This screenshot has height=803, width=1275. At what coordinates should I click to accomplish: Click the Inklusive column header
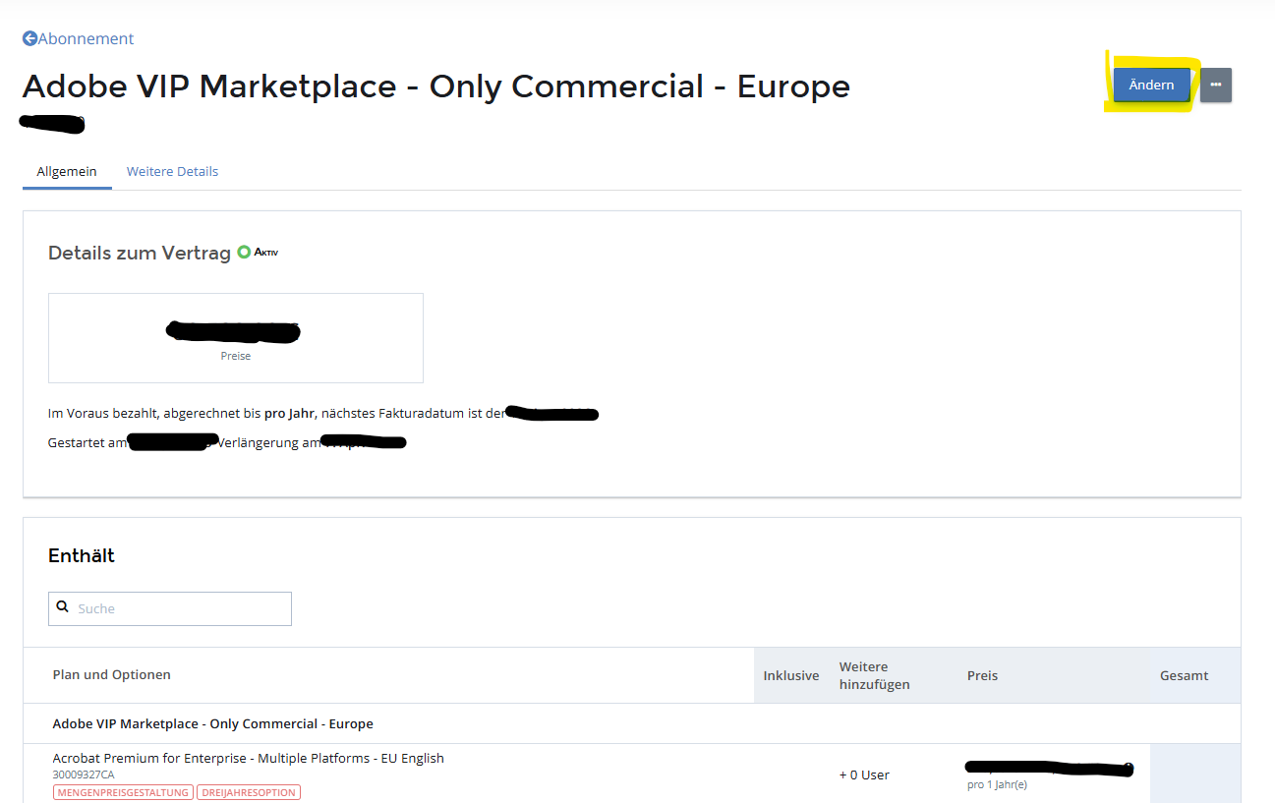point(790,675)
